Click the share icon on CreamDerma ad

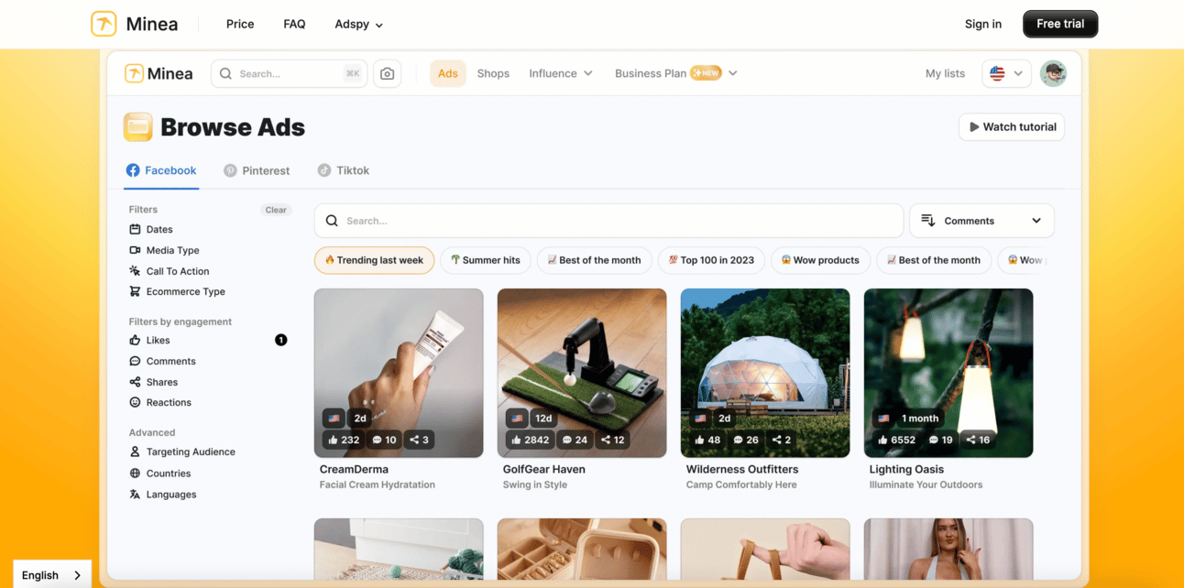[x=414, y=441]
